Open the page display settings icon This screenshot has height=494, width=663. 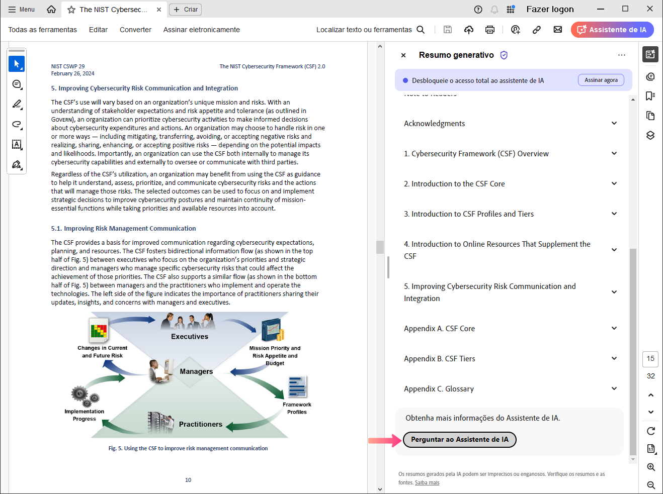651,448
